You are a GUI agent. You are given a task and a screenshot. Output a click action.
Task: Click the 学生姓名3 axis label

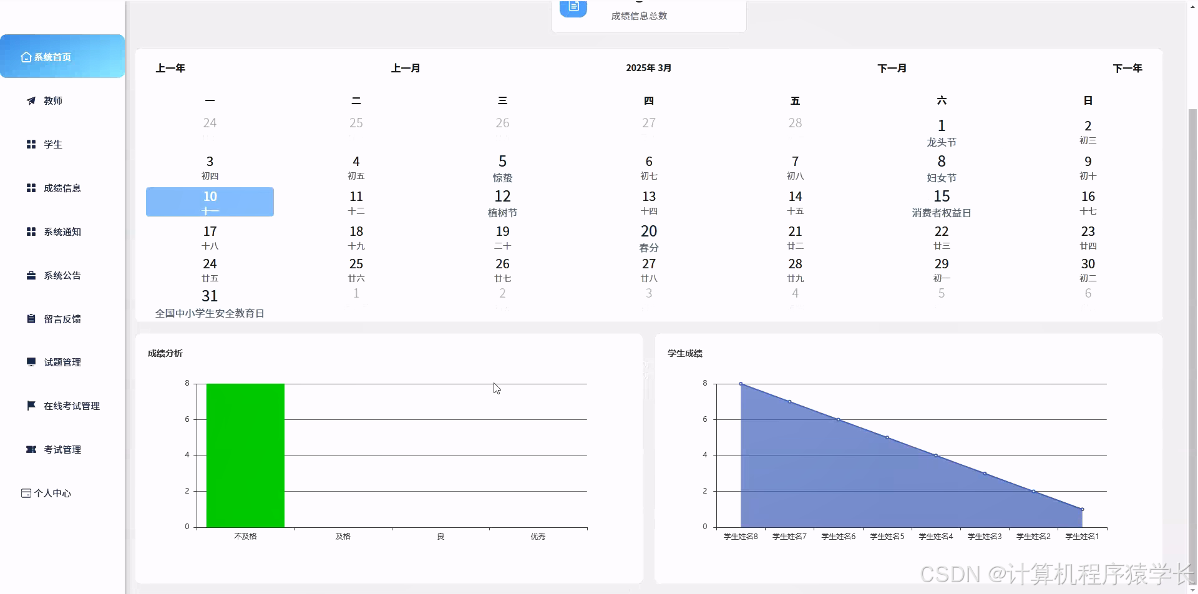click(x=985, y=537)
